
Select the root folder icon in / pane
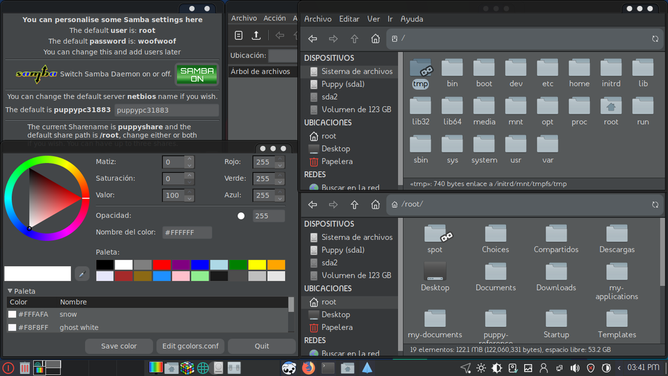click(x=611, y=112)
